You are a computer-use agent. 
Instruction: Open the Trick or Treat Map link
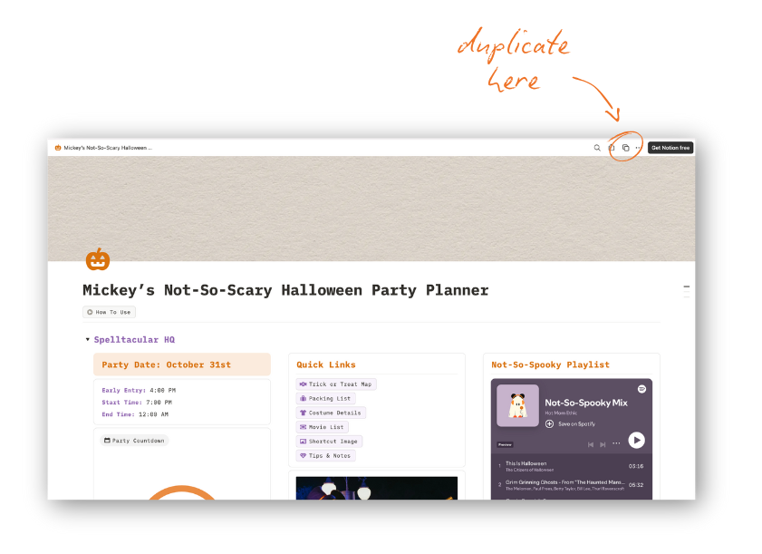pos(336,384)
